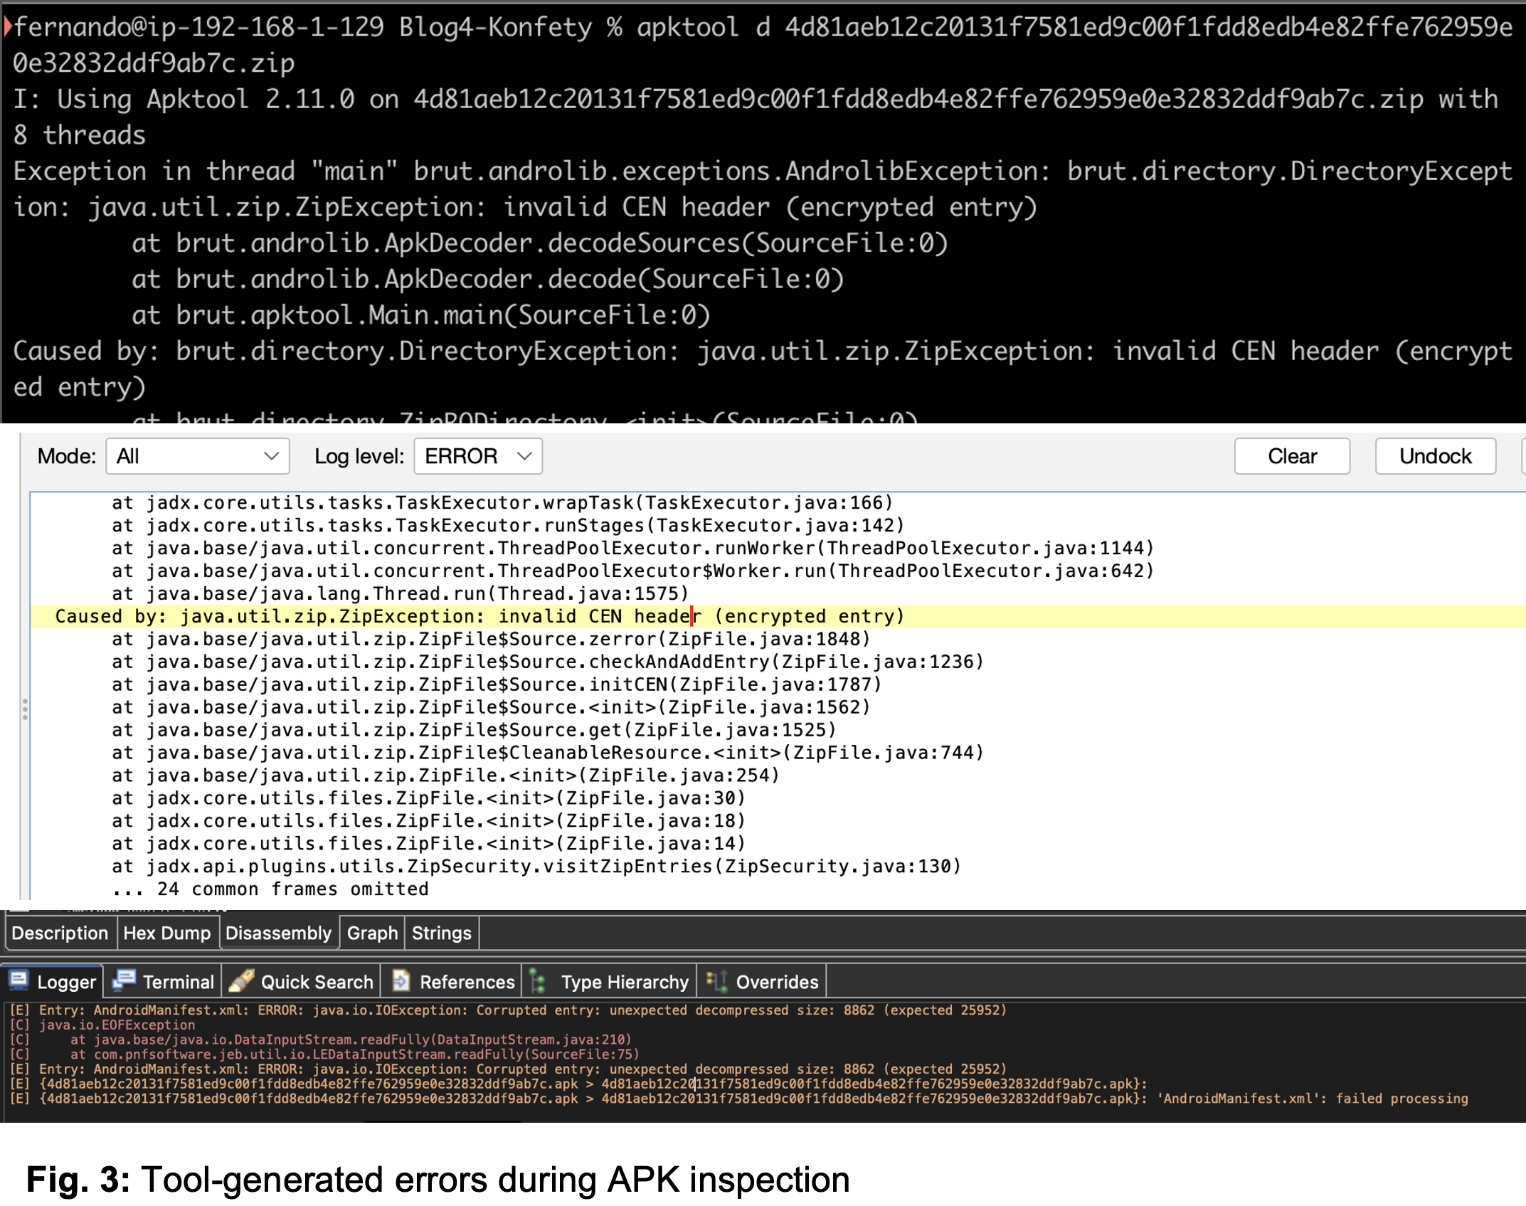
Task: Switch to the Description tab
Action: point(60,933)
